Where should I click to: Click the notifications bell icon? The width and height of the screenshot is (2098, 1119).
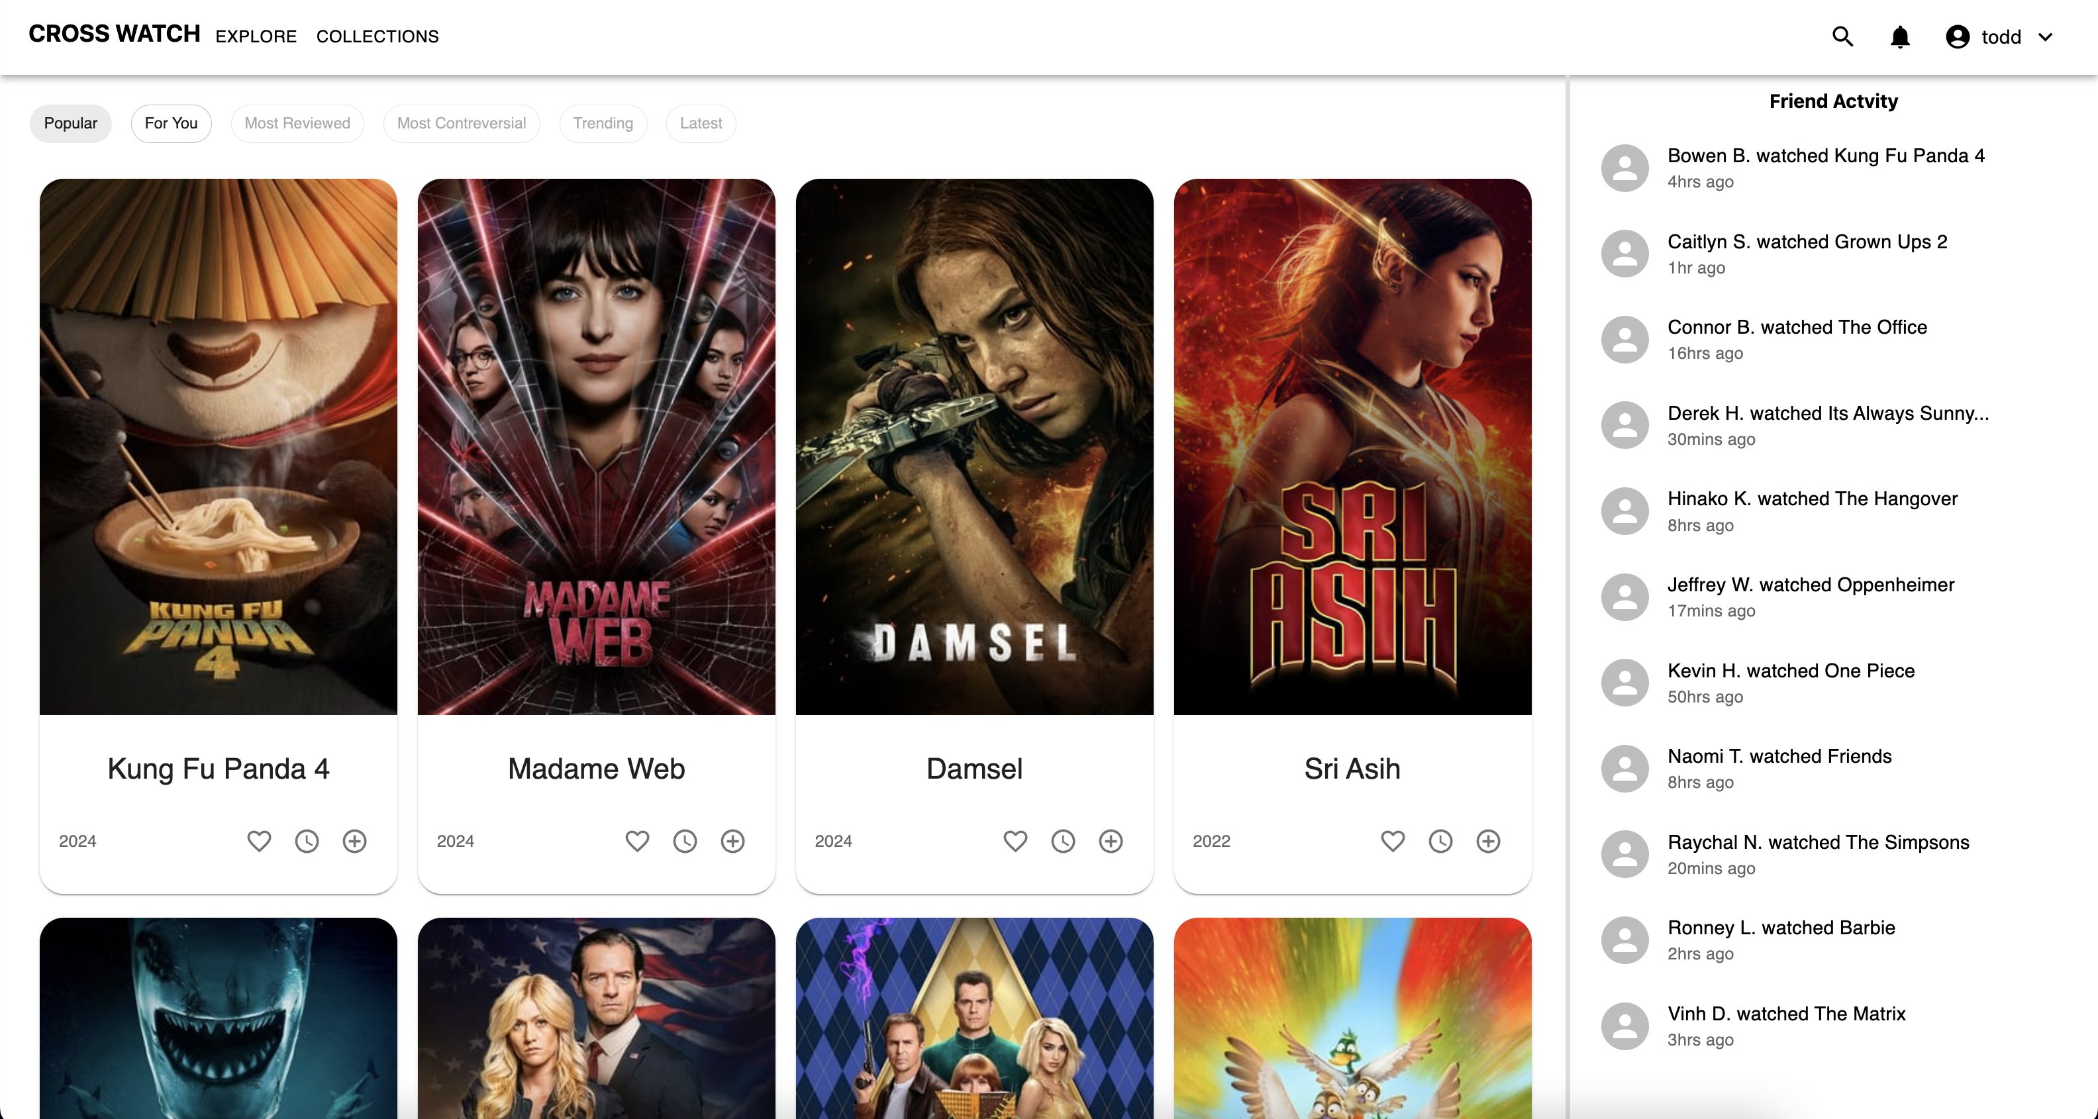1900,36
